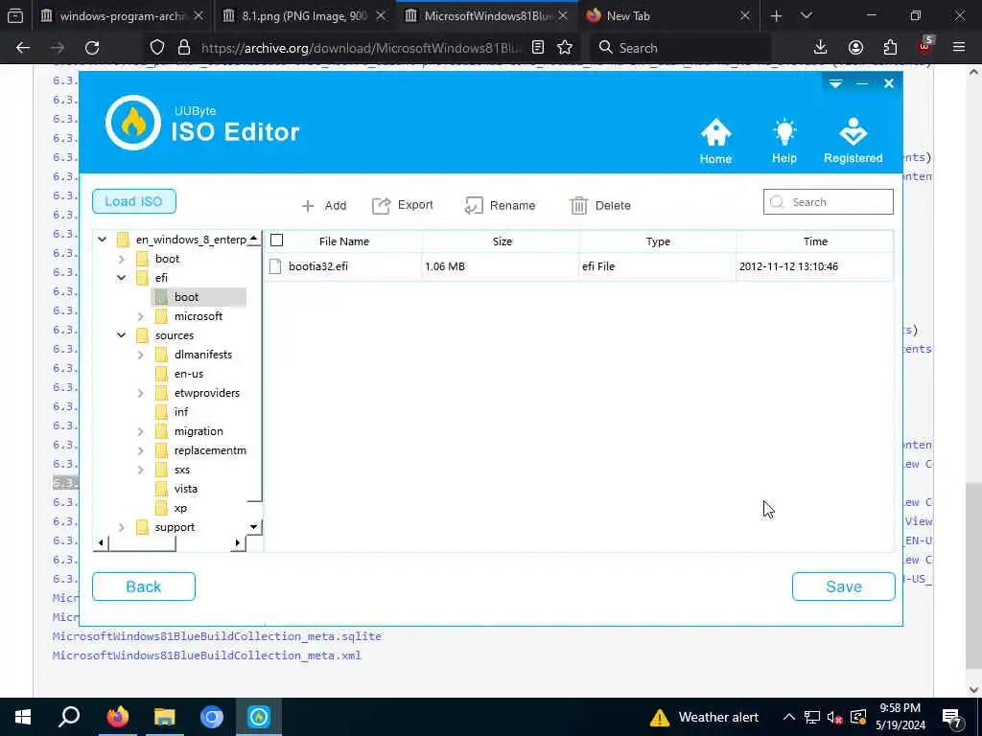Export the selected file
The image size is (982, 736).
[403, 205]
